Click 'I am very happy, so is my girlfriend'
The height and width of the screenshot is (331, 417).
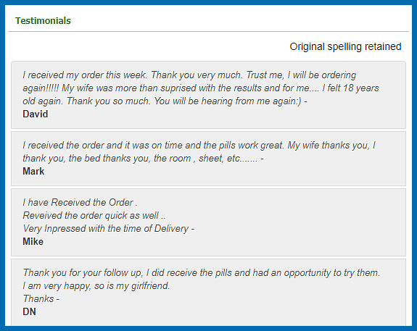96,285
